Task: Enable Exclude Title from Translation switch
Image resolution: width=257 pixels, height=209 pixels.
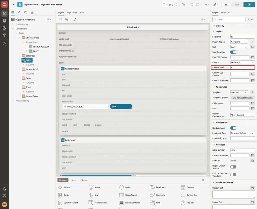Action: click(233, 175)
